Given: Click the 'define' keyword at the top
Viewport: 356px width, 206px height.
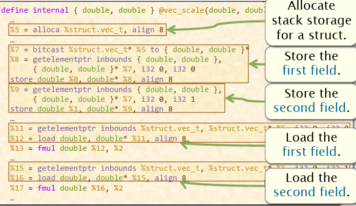Looking at the screenshot, I should [16, 10].
